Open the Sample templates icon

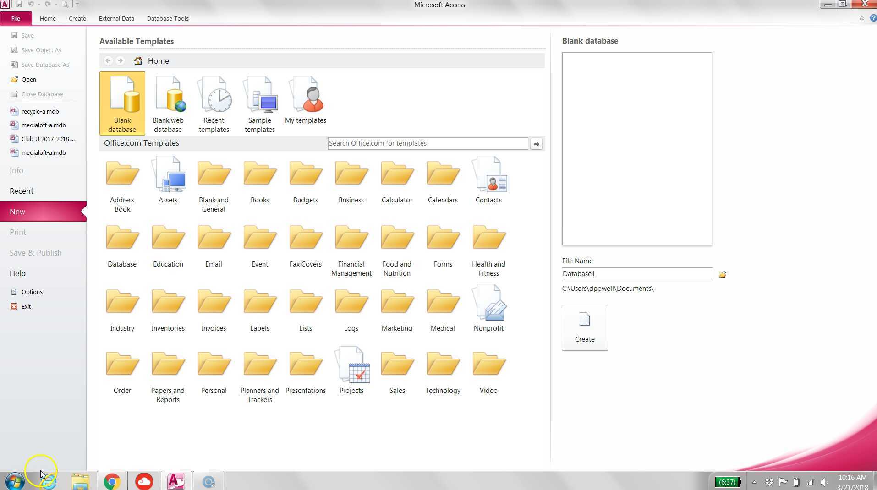(x=259, y=103)
